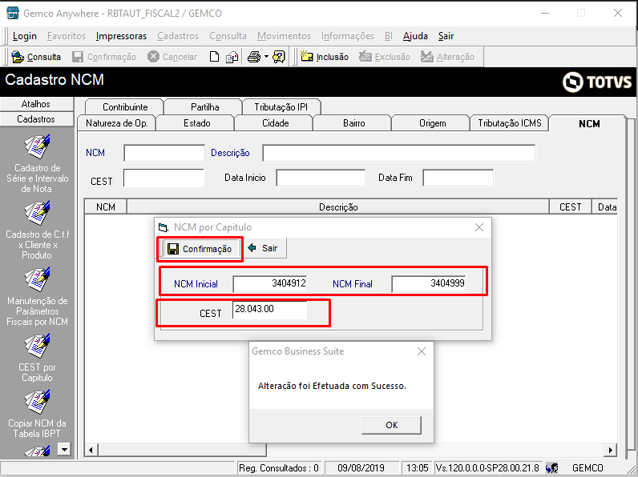This screenshot has width=638, height=477.
Task: Click the Exclusão toolbar button
Action: 385,57
